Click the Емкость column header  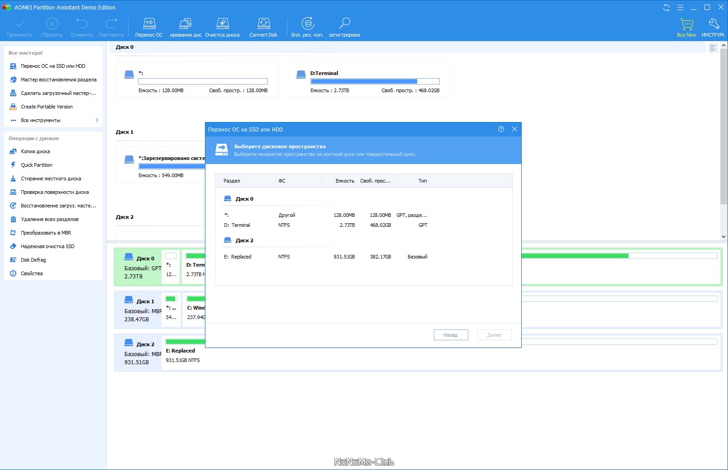344,181
